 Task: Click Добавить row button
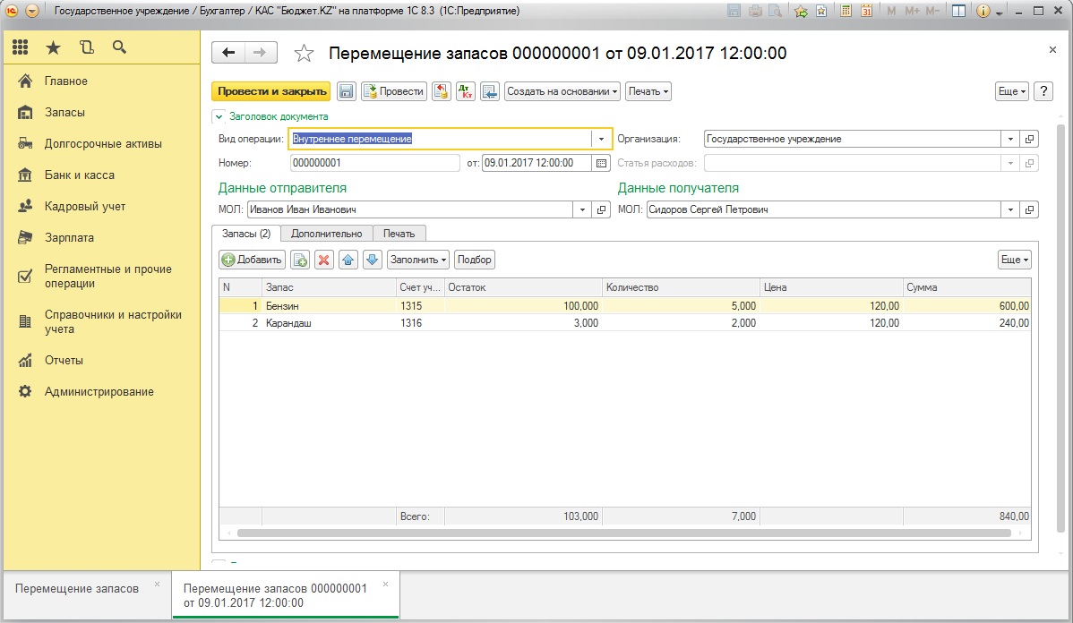[252, 260]
